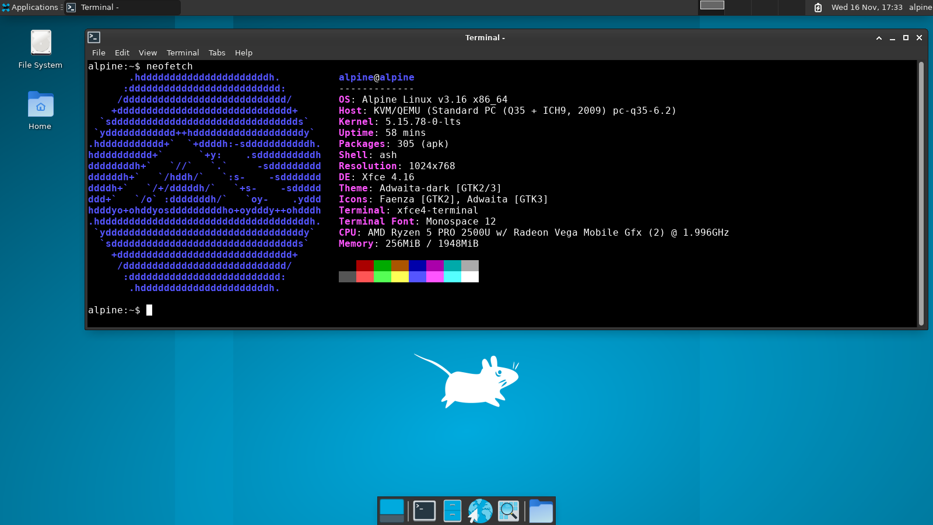
Task: Open the Help menu in Terminal
Action: tap(244, 52)
